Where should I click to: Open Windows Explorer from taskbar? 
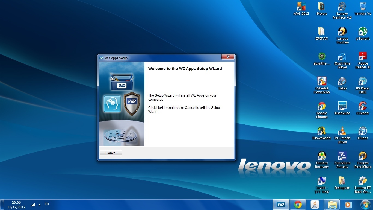(332, 205)
